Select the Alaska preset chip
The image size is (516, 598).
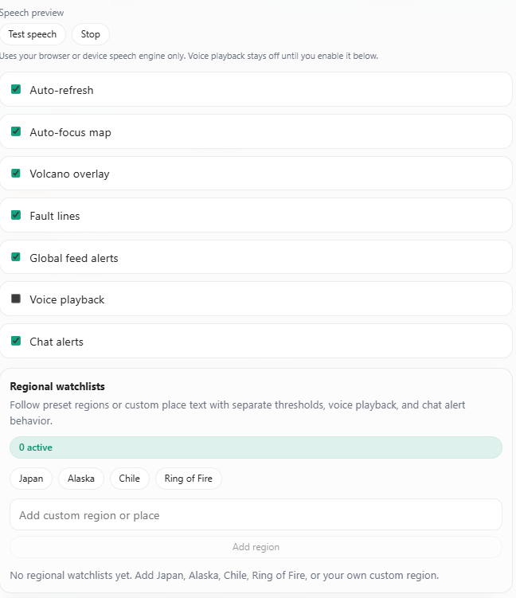81,479
